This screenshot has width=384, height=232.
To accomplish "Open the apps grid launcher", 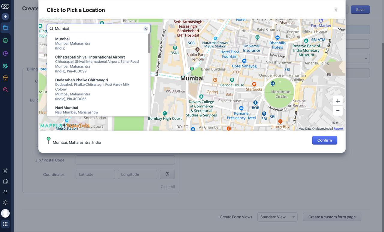I will 5,224.
